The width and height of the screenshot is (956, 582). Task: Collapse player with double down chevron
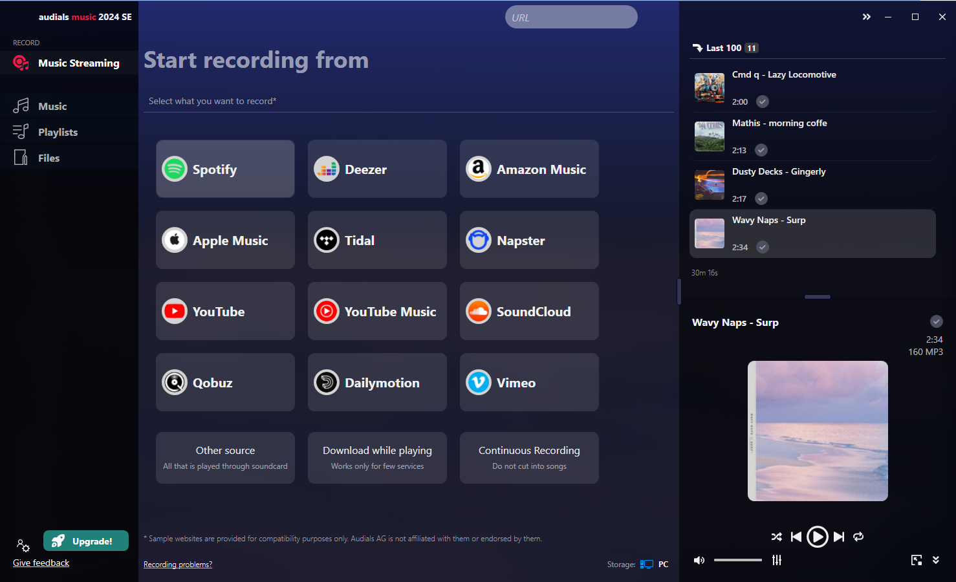[935, 560]
